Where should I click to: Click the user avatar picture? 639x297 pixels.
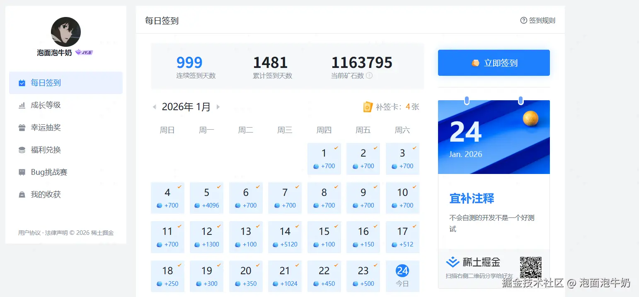pyautogui.click(x=66, y=32)
